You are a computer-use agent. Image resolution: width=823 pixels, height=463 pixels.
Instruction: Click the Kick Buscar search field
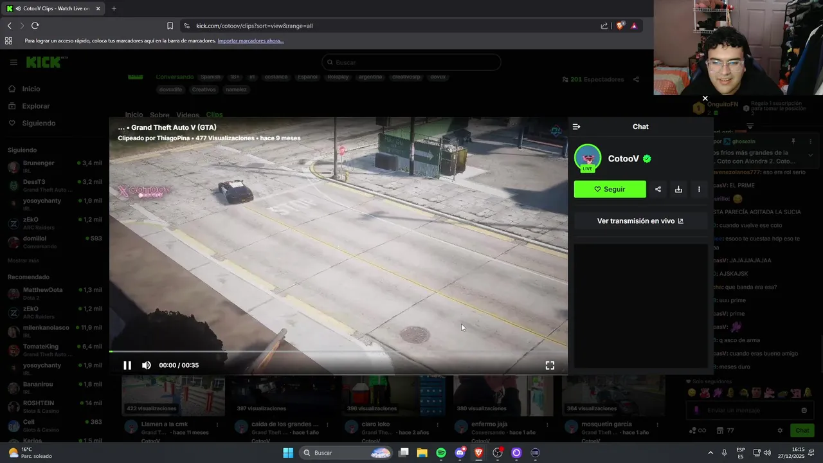(x=411, y=62)
